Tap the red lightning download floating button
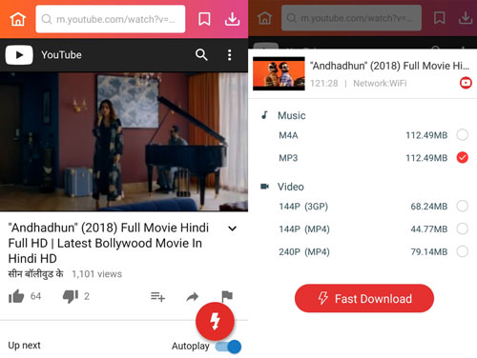477x358 pixels. point(215,321)
